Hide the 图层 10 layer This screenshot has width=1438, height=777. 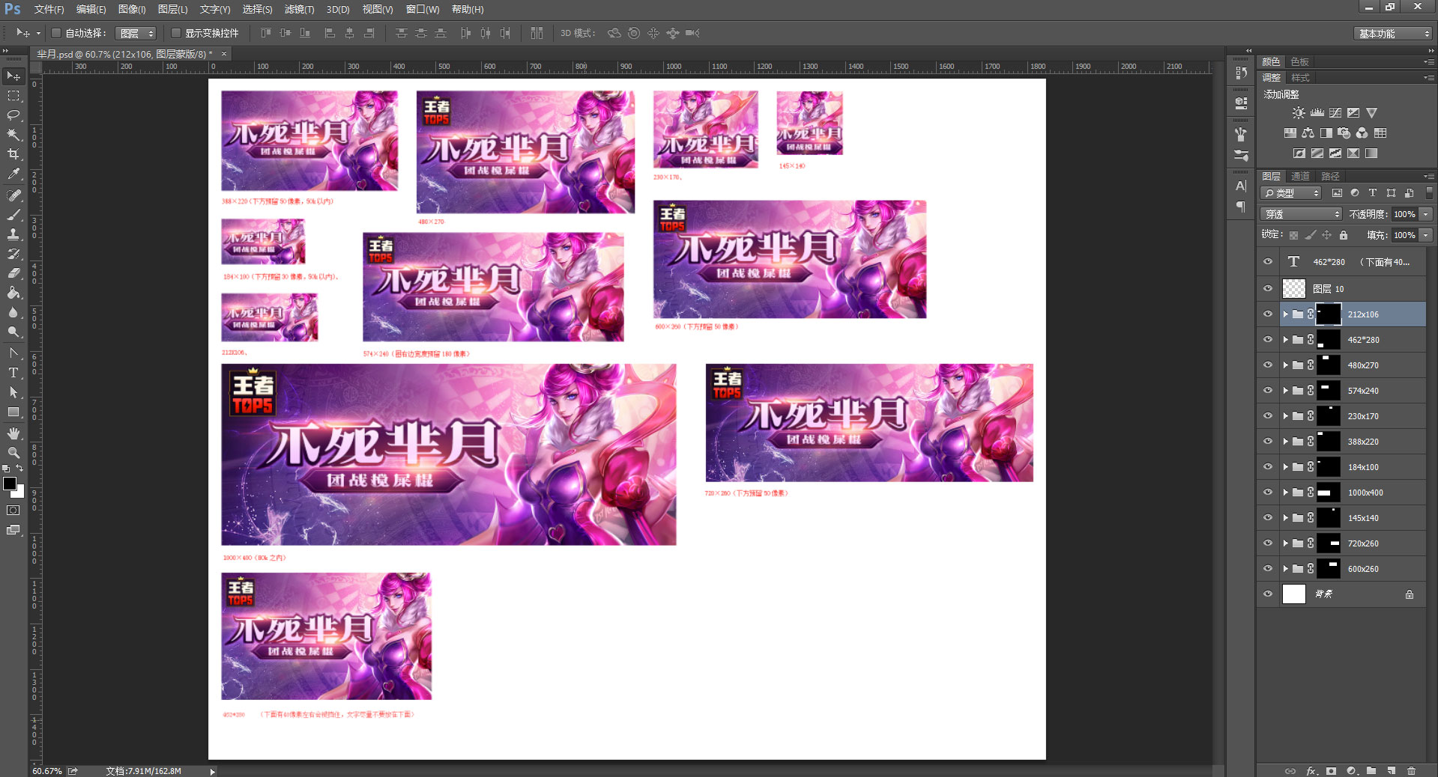pos(1268,289)
